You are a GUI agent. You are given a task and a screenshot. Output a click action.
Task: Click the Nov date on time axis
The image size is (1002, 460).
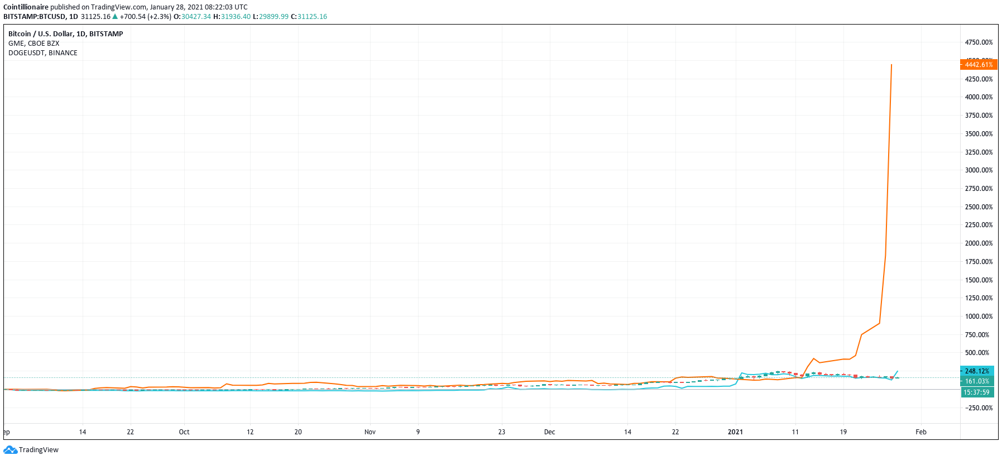tap(370, 432)
